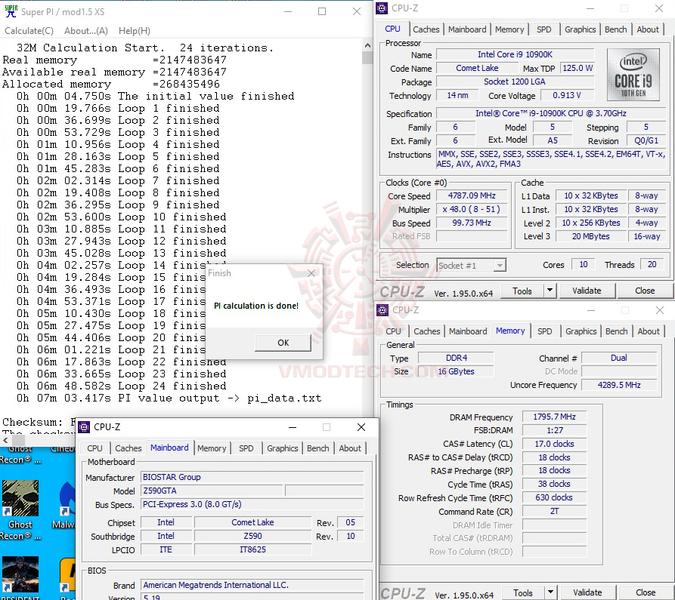675x600 pixels.
Task: Click Close in the top CPU-Z window
Action: [x=646, y=290]
